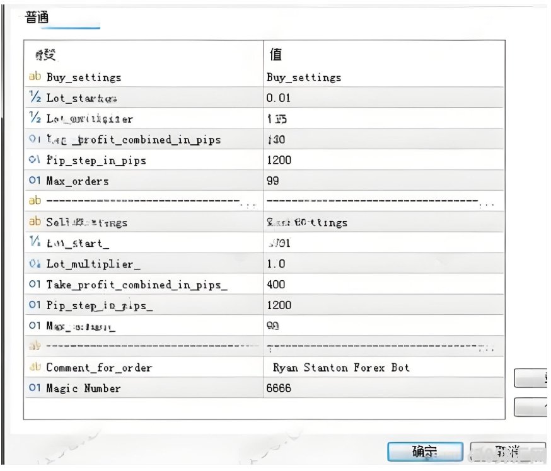Select the Comment_for_order variable name
This screenshot has height=471, width=551.
click(99, 368)
